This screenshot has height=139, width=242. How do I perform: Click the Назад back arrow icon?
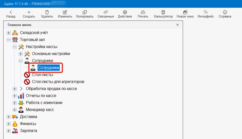point(11,12)
